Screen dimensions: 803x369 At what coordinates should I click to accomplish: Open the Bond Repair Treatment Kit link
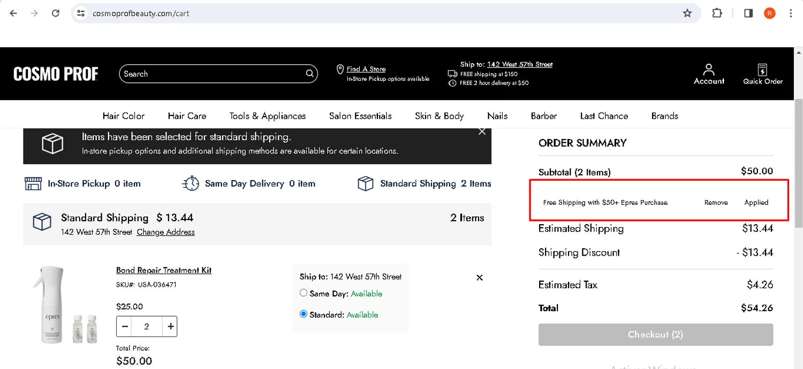point(164,270)
